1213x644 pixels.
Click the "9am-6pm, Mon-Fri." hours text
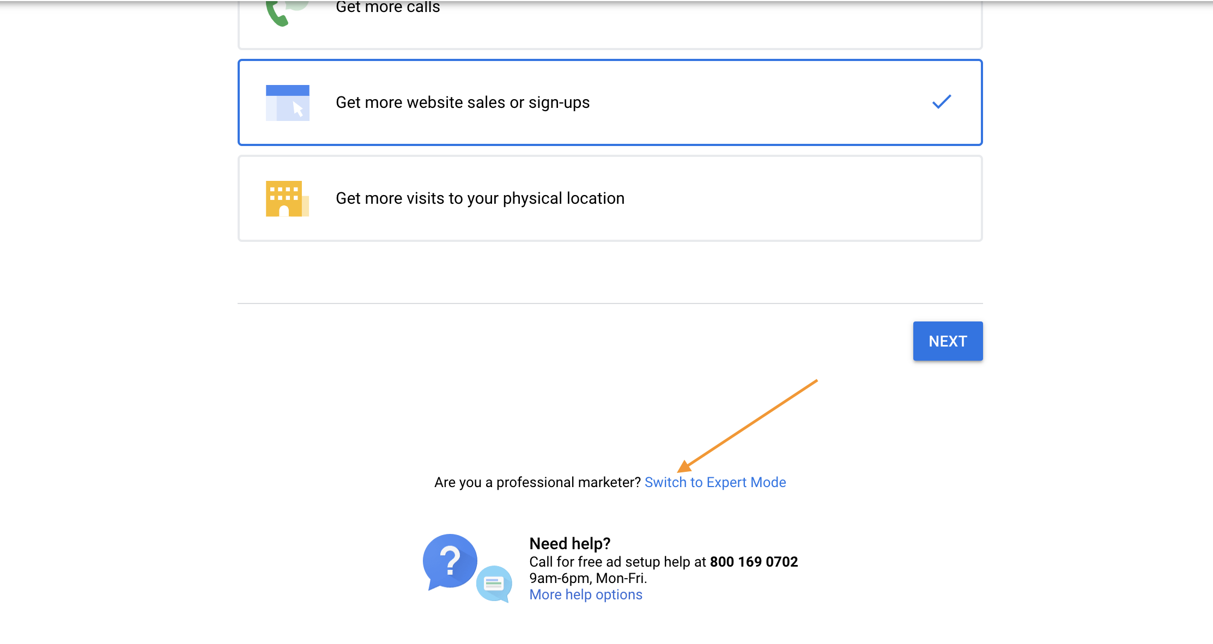588,578
